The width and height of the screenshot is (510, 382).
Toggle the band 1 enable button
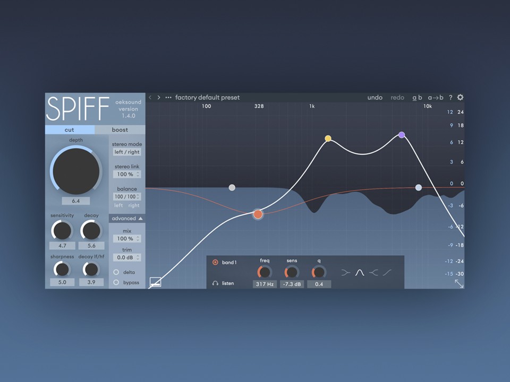[x=216, y=262]
